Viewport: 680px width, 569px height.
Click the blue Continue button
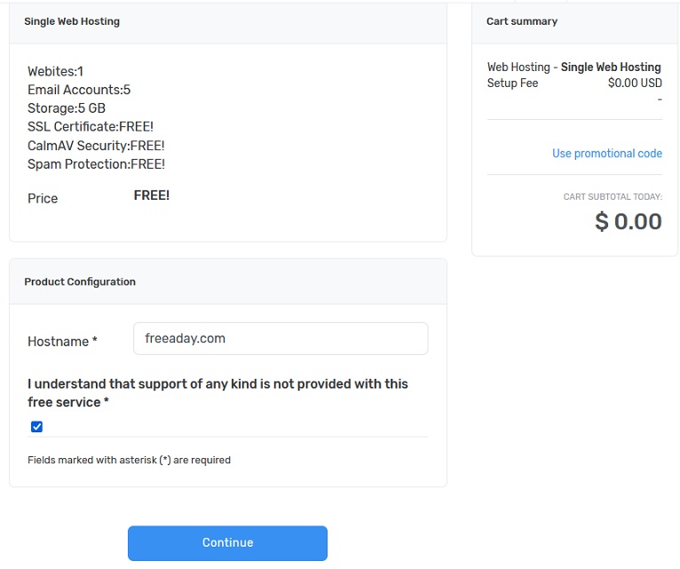pos(227,542)
